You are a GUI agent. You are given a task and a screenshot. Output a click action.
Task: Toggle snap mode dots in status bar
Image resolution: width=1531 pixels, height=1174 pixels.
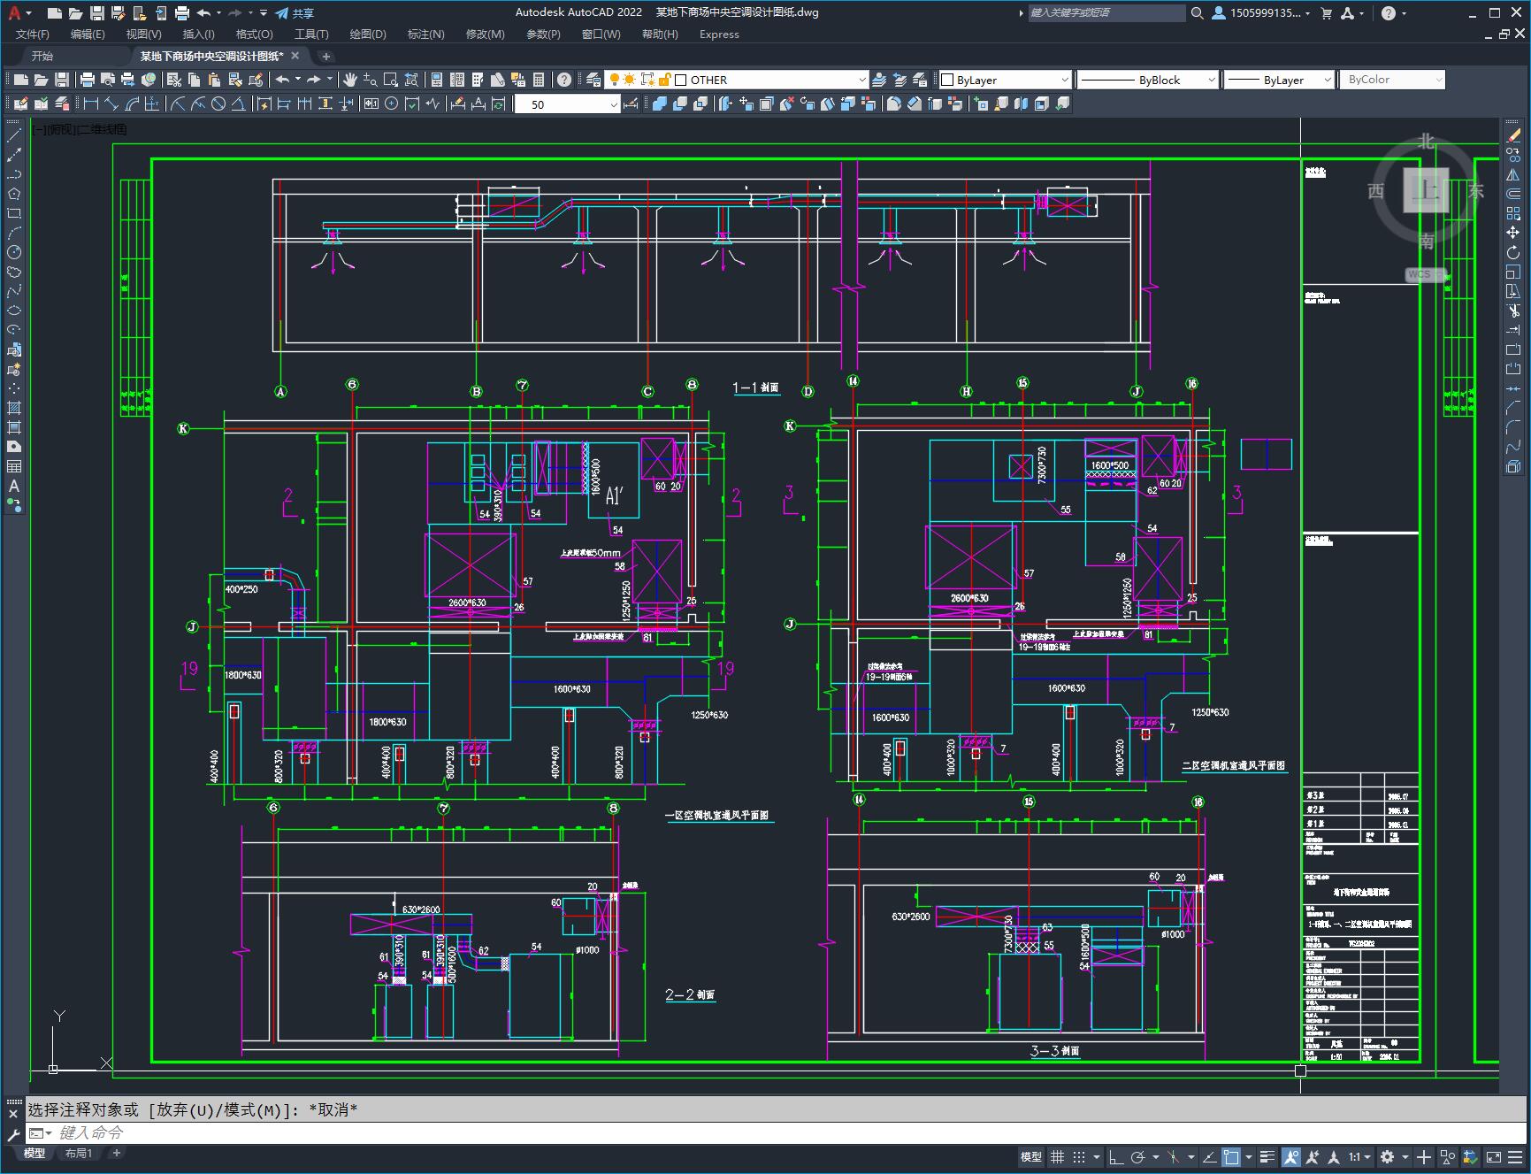click(1078, 1156)
